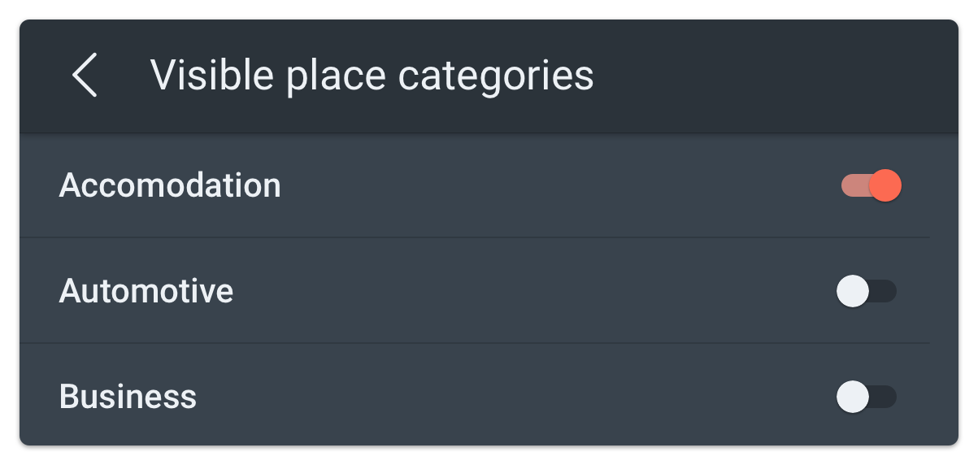978x465 pixels.
Task: Click the Business label text
Action: coord(128,397)
